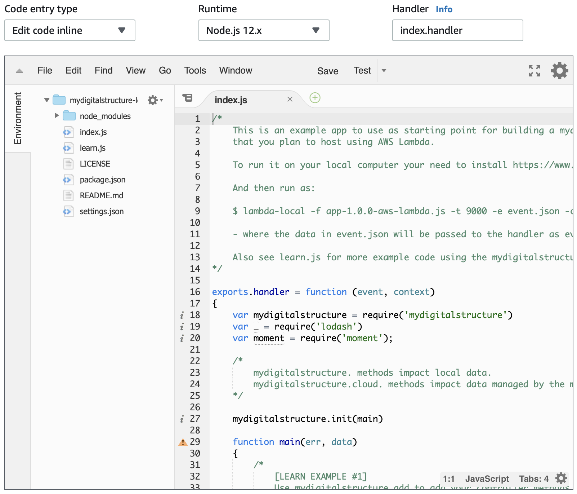This screenshot has height=494, width=577.
Task: Open the tab list pane icon
Action: pos(188,98)
